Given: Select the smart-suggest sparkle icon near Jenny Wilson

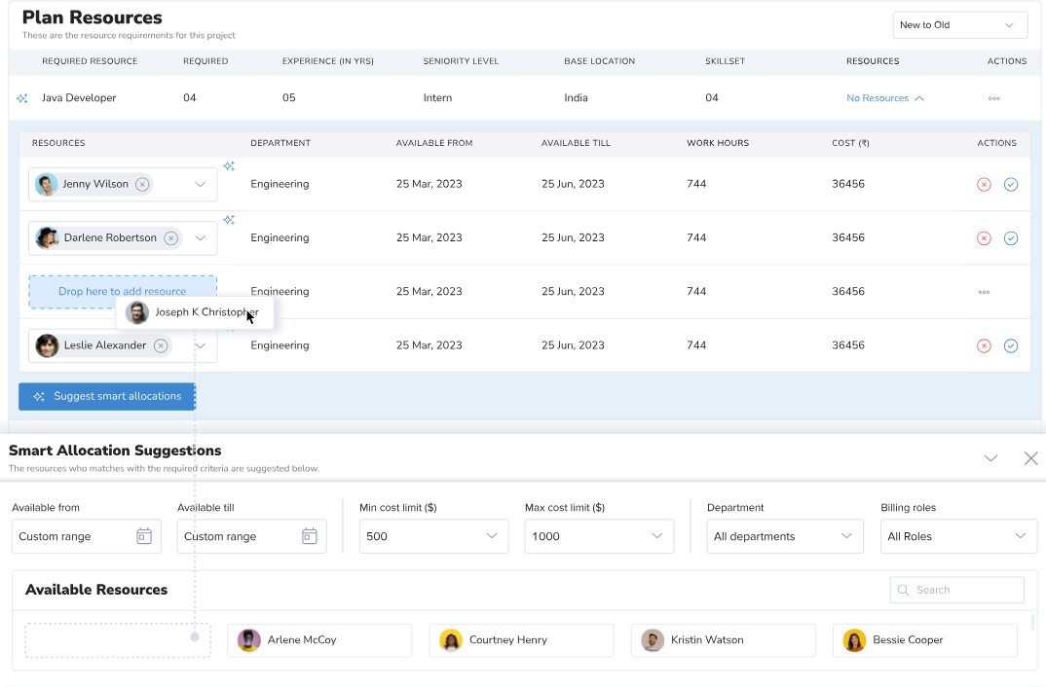Looking at the screenshot, I should pos(229,165).
